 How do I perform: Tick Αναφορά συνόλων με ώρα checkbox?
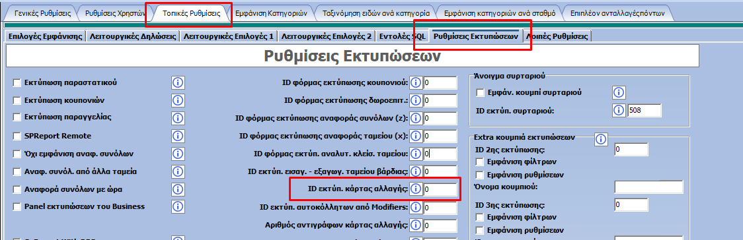(17, 189)
